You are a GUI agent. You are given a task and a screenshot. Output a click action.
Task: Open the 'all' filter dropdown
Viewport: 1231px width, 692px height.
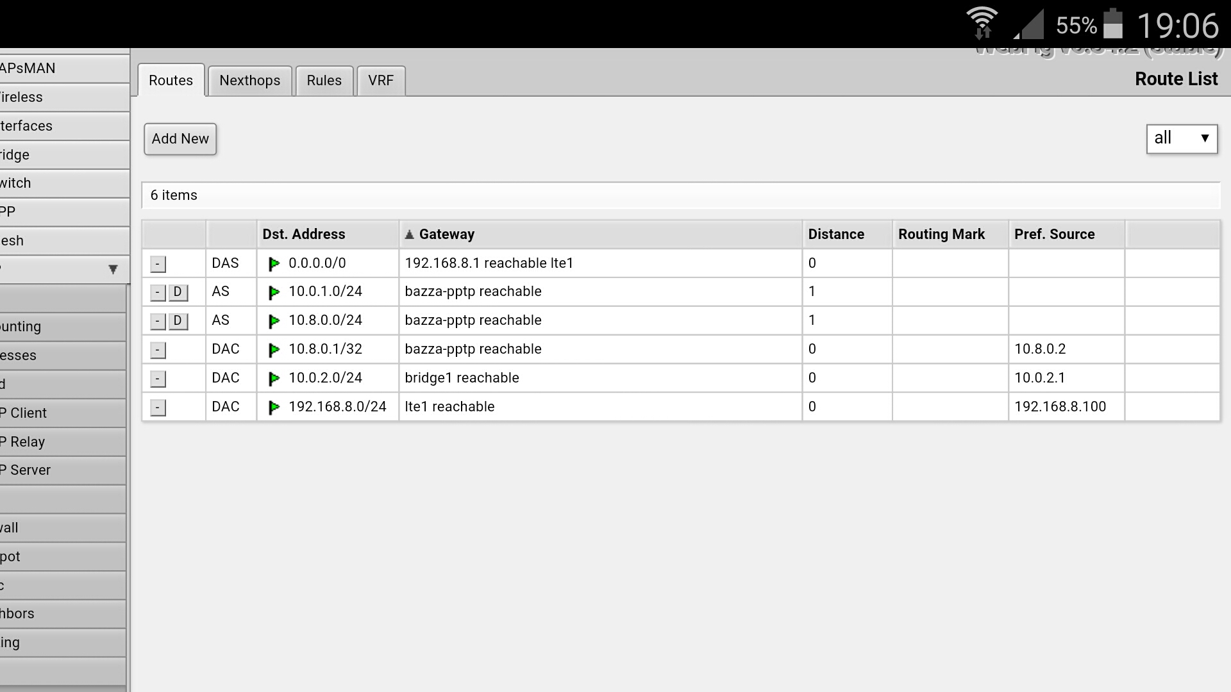[1182, 138]
